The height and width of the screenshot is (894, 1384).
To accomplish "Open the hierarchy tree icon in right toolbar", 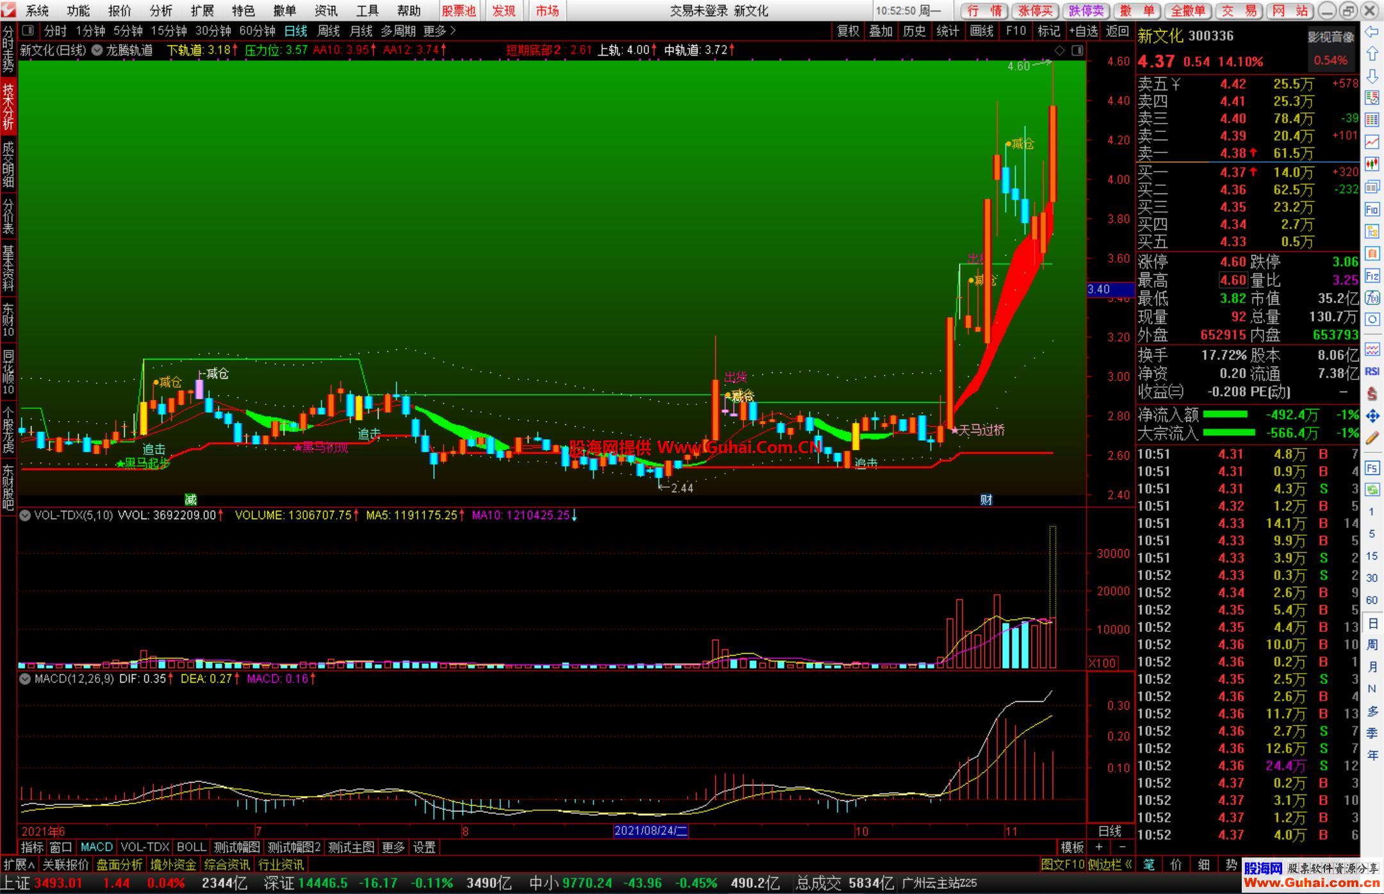I will click(1372, 231).
